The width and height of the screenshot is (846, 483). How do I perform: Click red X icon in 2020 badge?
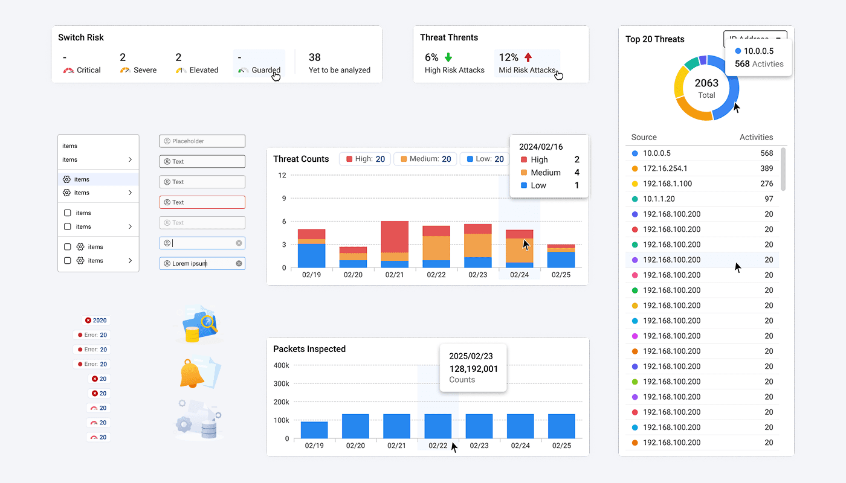coord(88,321)
